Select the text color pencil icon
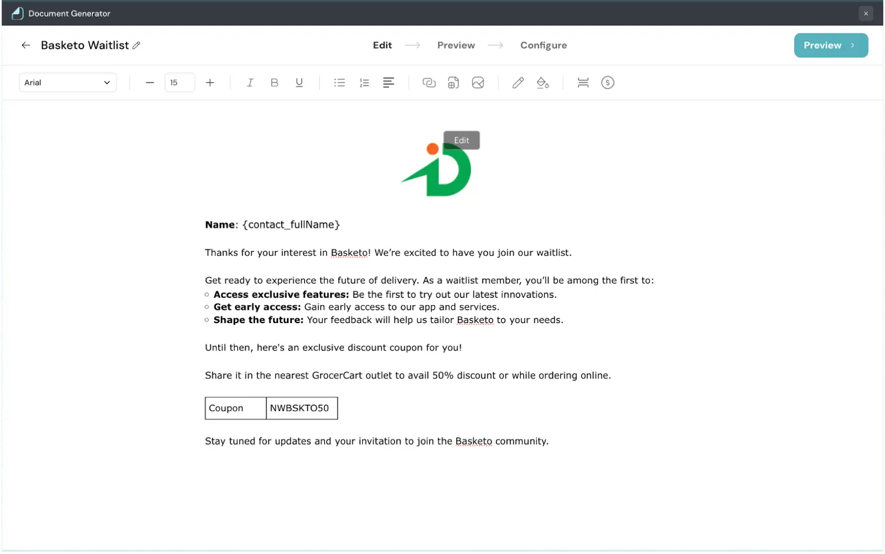 click(x=518, y=83)
